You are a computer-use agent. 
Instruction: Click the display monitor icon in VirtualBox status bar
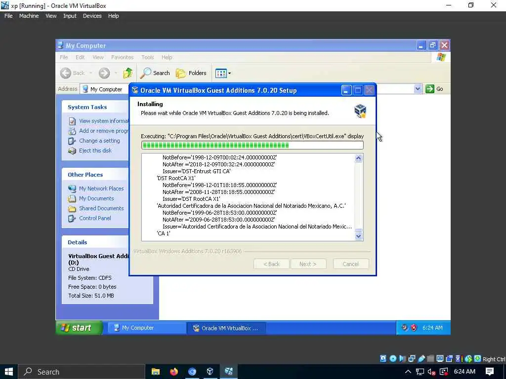click(x=440, y=358)
